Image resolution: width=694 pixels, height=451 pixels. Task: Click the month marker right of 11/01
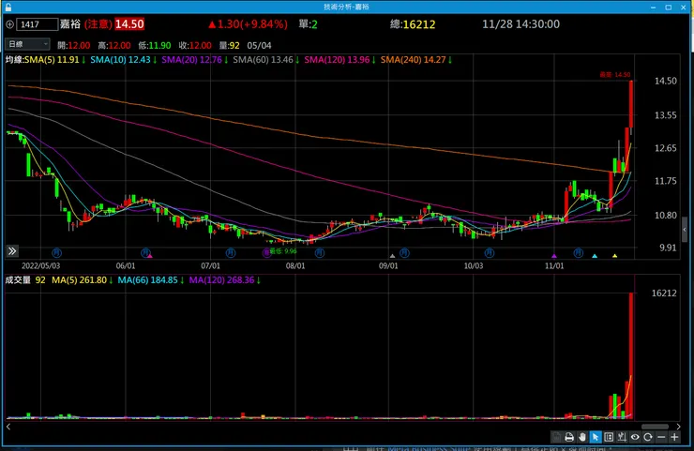[x=578, y=253]
